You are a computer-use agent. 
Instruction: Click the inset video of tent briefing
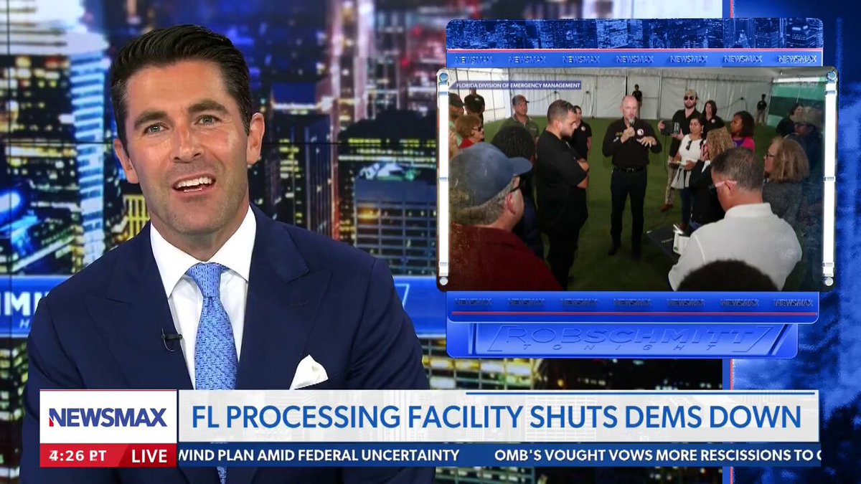point(636,179)
